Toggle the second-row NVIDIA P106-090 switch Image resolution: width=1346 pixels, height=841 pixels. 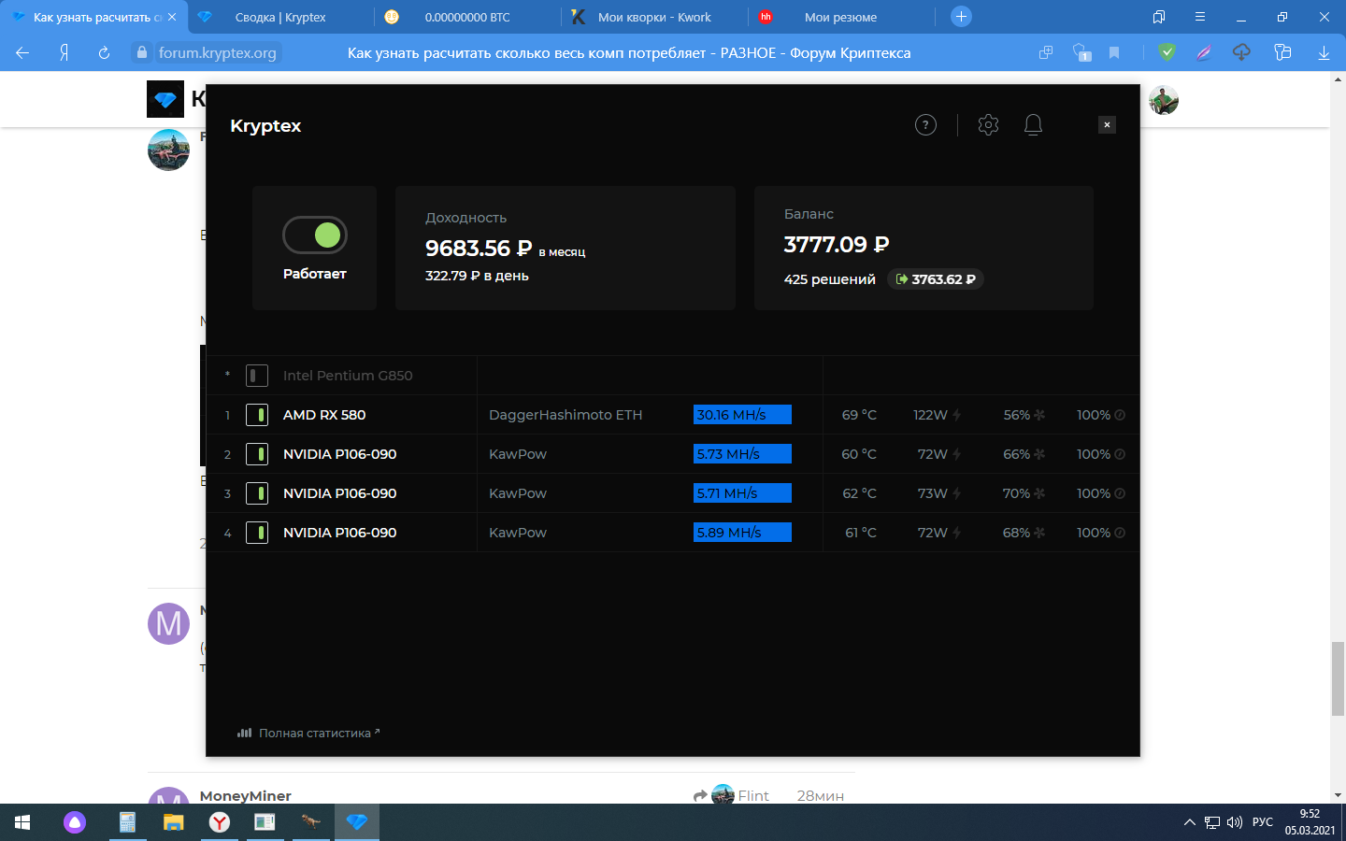pos(257,454)
